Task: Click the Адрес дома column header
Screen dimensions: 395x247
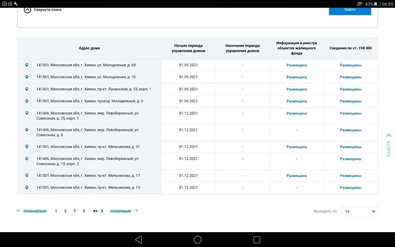Action: tap(89, 48)
